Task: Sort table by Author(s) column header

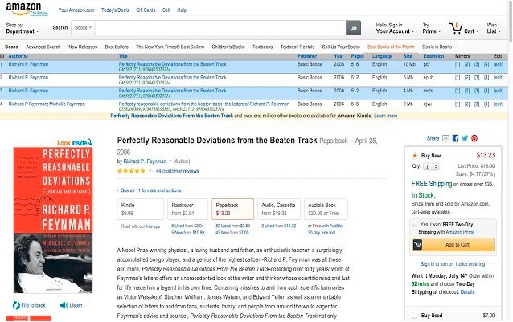Action: pos(18,56)
